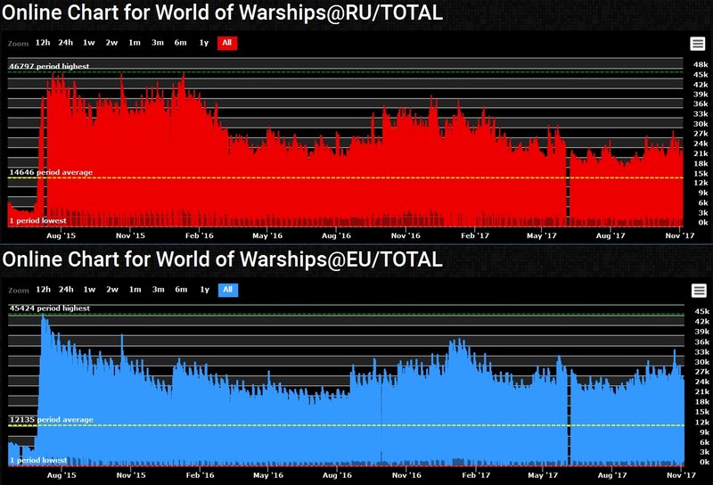This screenshot has width=713, height=485.
Task: Click the Nov '17 axis label on the EU chart
Action: tap(681, 475)
